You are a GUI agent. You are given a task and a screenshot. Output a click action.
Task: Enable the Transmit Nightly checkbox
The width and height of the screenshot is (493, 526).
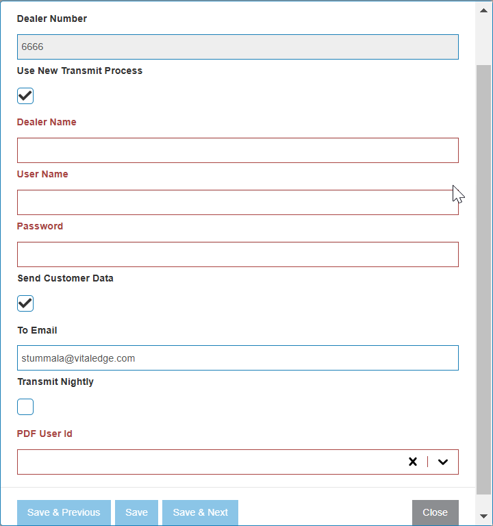25,407
